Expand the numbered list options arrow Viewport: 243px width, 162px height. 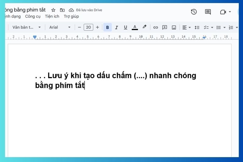237,27
